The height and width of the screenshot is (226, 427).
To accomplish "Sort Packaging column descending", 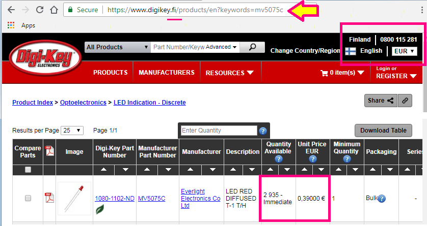I will [390, 170].
